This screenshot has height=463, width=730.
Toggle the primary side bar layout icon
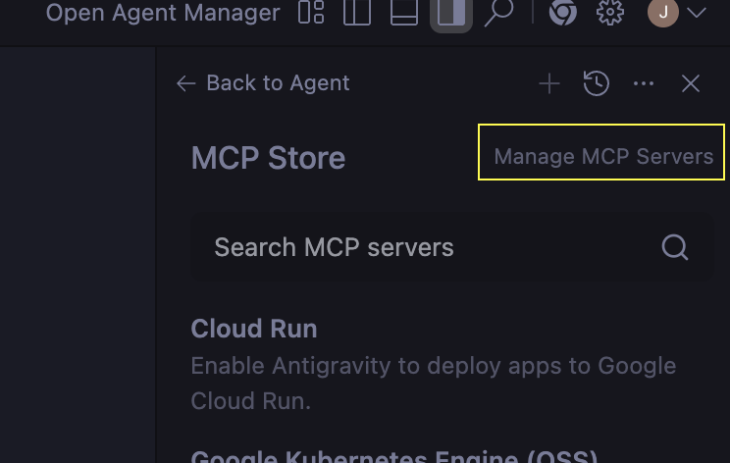click(357, 12)
